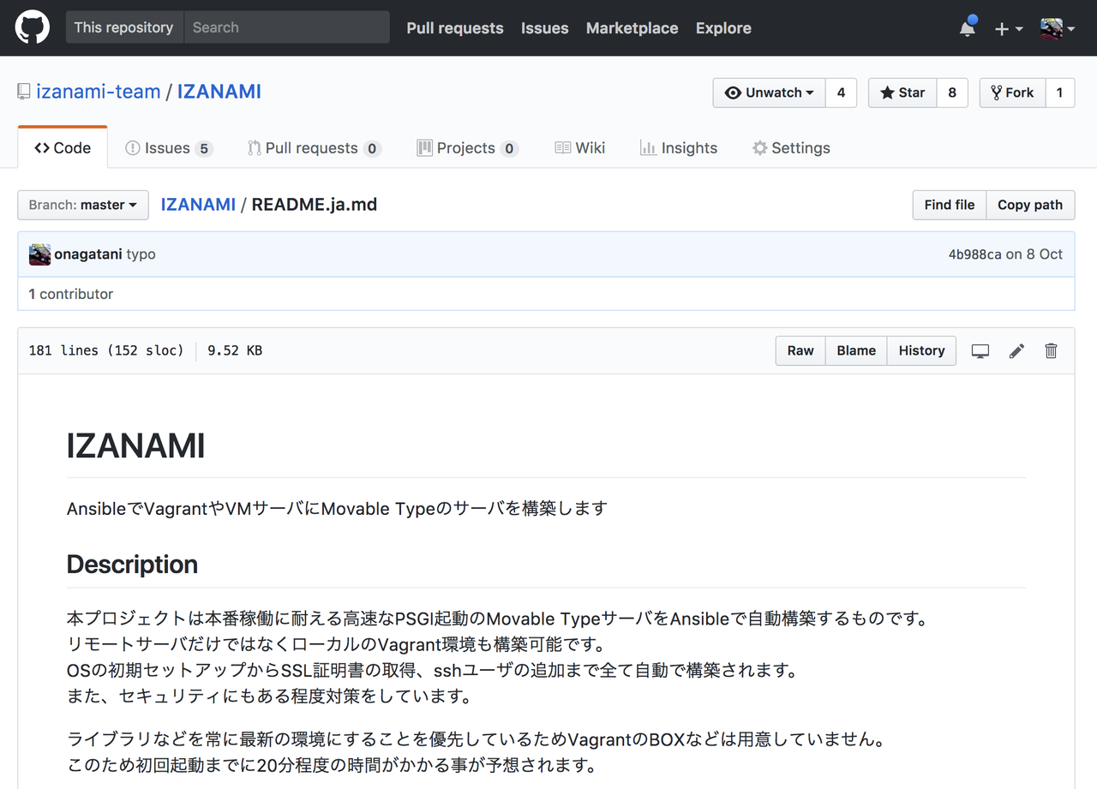Expand the Branch: master selector
This screenshot has height=789, width=1097.
tap(83, 205)
